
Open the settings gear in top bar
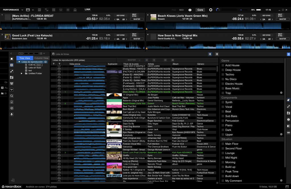tap(211, 10)
